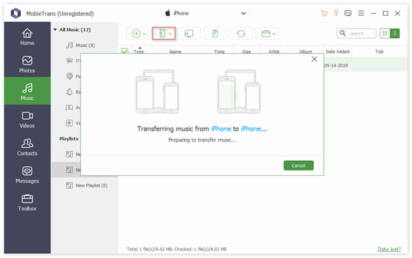Image resolution: width=412 pixels, height=258 pixels.
Task: Click the audiobooks category icon
Action: (x=69, y=107)
